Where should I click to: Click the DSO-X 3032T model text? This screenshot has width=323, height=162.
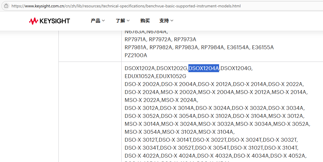[x=280, y=140]
